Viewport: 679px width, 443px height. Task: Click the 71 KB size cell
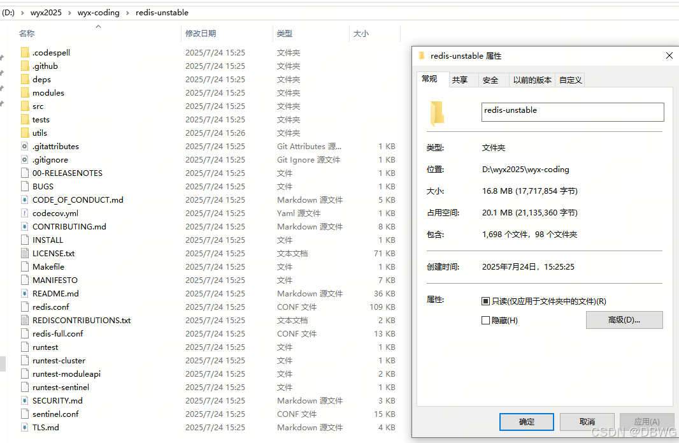[385, 254]
